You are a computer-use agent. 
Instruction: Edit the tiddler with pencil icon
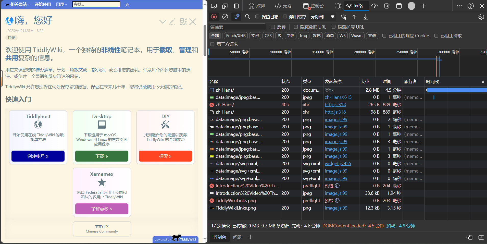[172, 22]
